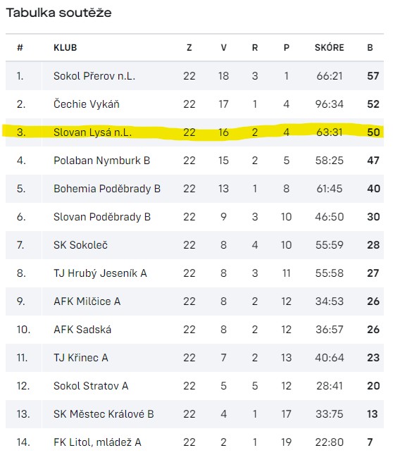This screenshot has height=455, width=393.
Task: Click the Z matches column header
Action: click(x=189, y=48)
